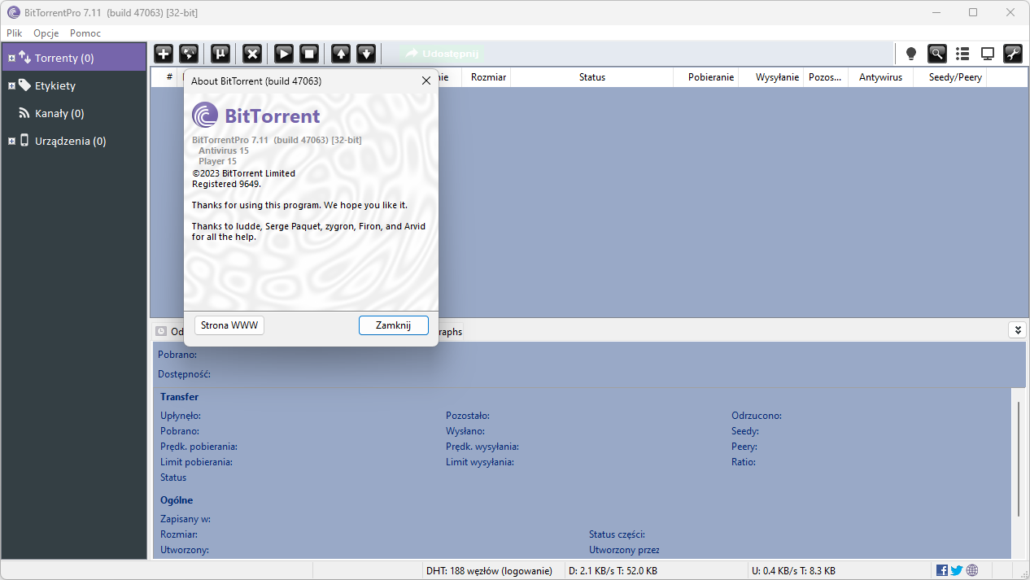The width and height of the screenshot is (1030, 580).
Task: Open the Opcje menu
Action: pyautogui.click(x=46, y=33)
